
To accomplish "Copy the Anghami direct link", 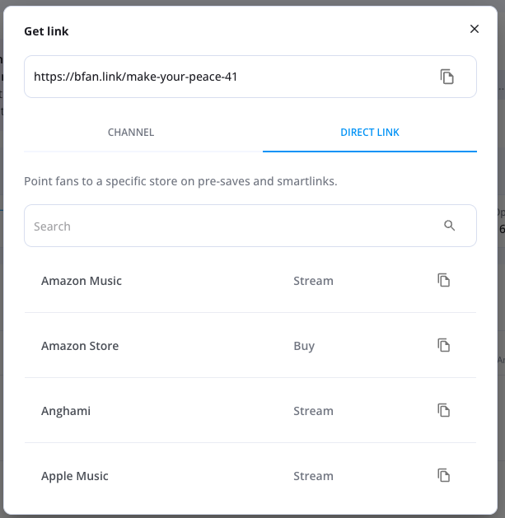I will (444, 410).
